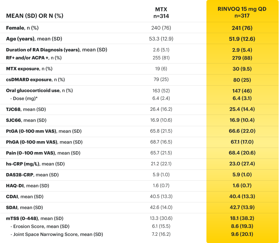Click the 'PtGA (0-100 mm VAS)' label

[x=31, y=131]
